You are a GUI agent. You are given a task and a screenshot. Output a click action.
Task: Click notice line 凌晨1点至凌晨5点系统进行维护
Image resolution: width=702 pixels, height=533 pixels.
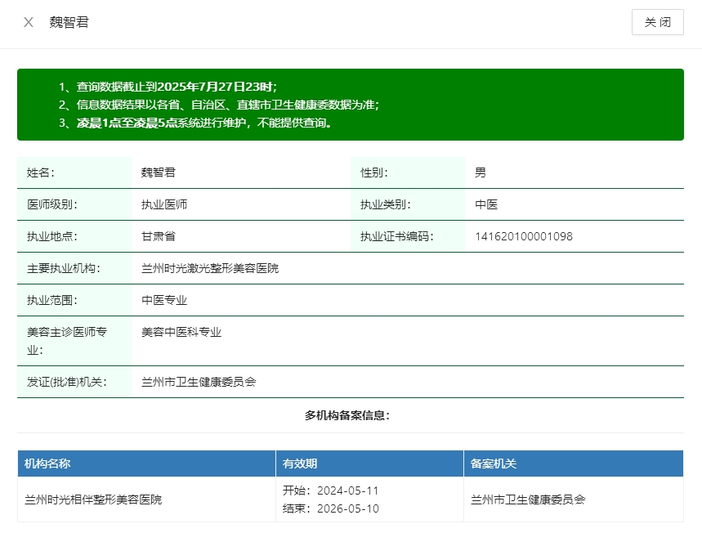pos(195,123)
